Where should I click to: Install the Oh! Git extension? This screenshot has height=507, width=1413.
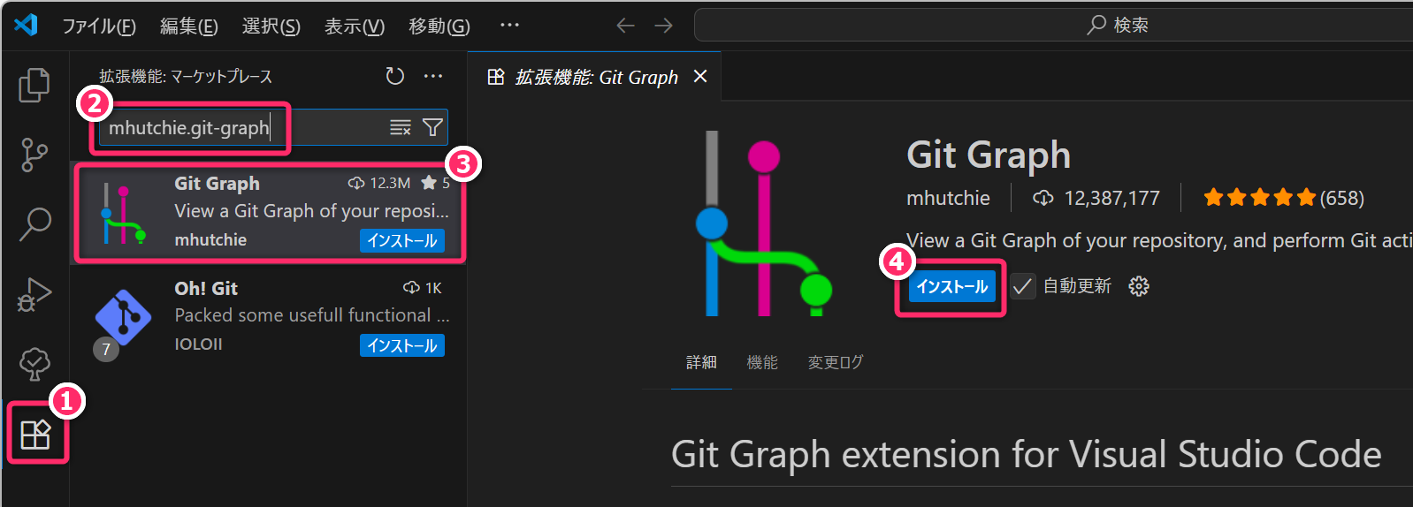pos(401,345)
